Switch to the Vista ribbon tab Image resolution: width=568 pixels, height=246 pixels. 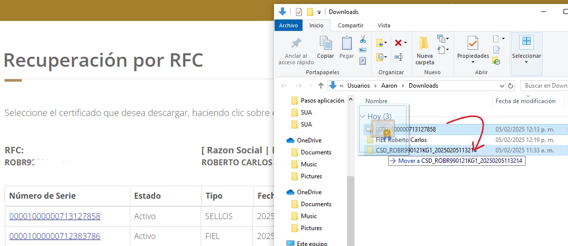pos(384,25)
